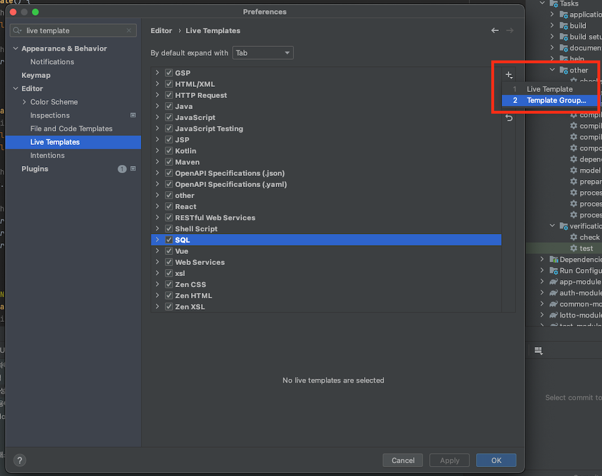Select the 'Zen XSL' group row

326,307
